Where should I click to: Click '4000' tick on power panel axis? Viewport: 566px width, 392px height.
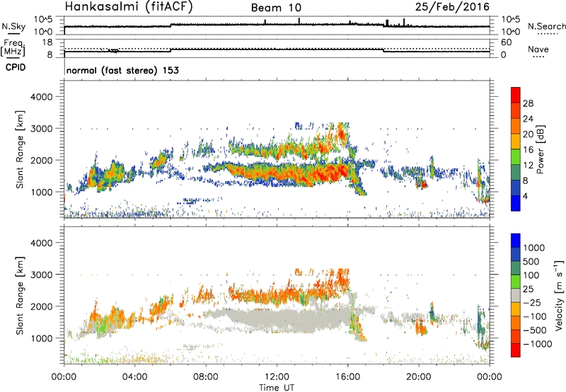pyautogui.click(x=41, y=97)
